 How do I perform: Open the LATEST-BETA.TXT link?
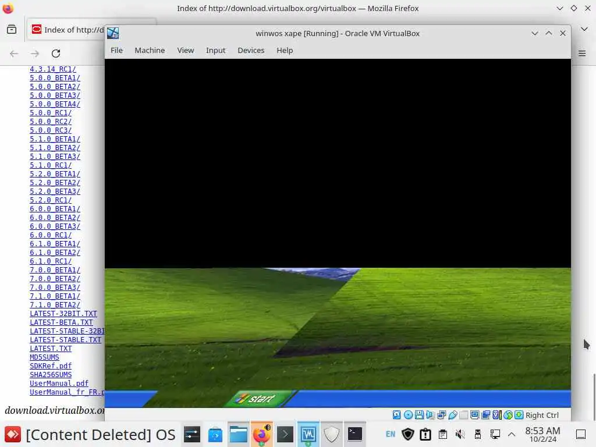pos(61,322)
